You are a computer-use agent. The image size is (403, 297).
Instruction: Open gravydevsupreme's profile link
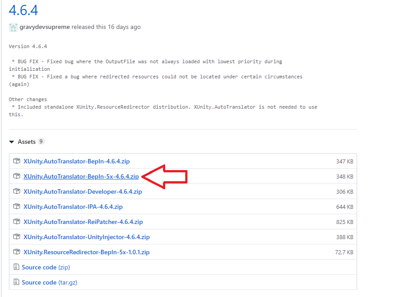(45, 27)
